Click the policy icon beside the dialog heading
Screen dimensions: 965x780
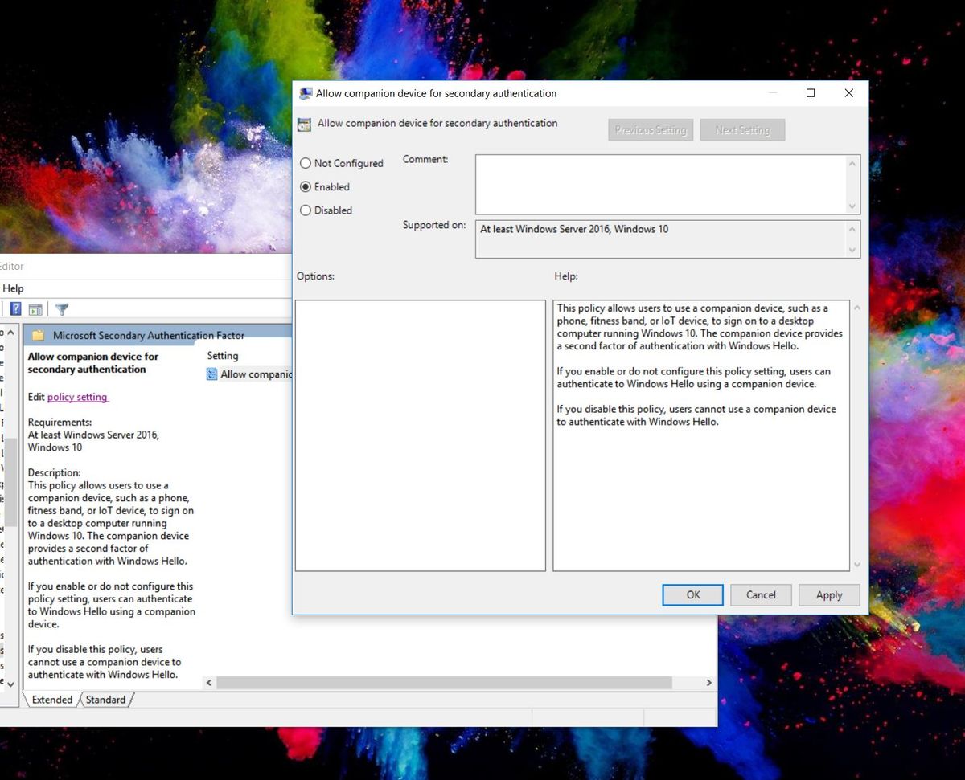click(x=304, y=125)
